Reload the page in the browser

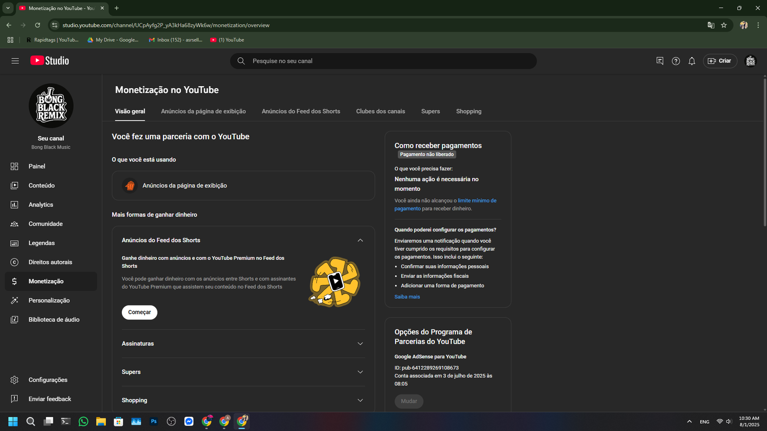(x=37, y=25)
